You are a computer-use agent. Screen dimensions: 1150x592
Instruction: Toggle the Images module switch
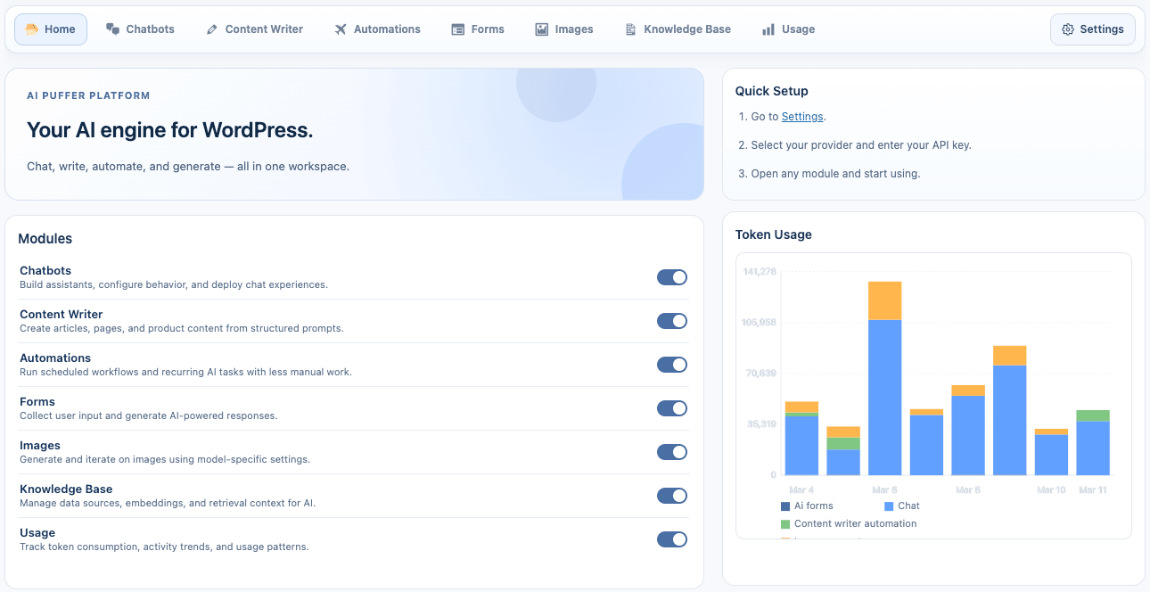pyautogui.click(x=672, y=452)
